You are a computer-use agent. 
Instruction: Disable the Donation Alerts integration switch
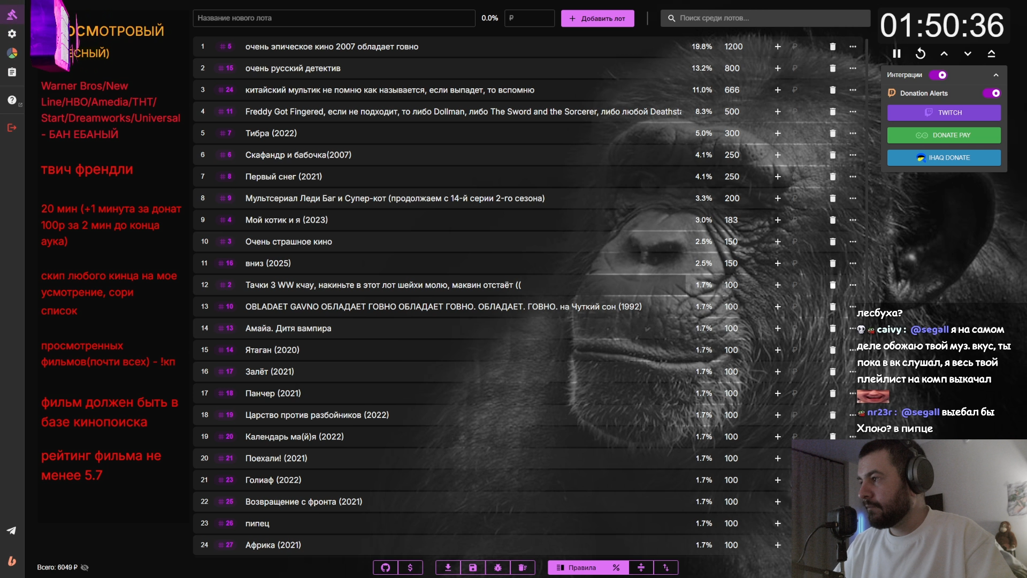coord(992,93)
